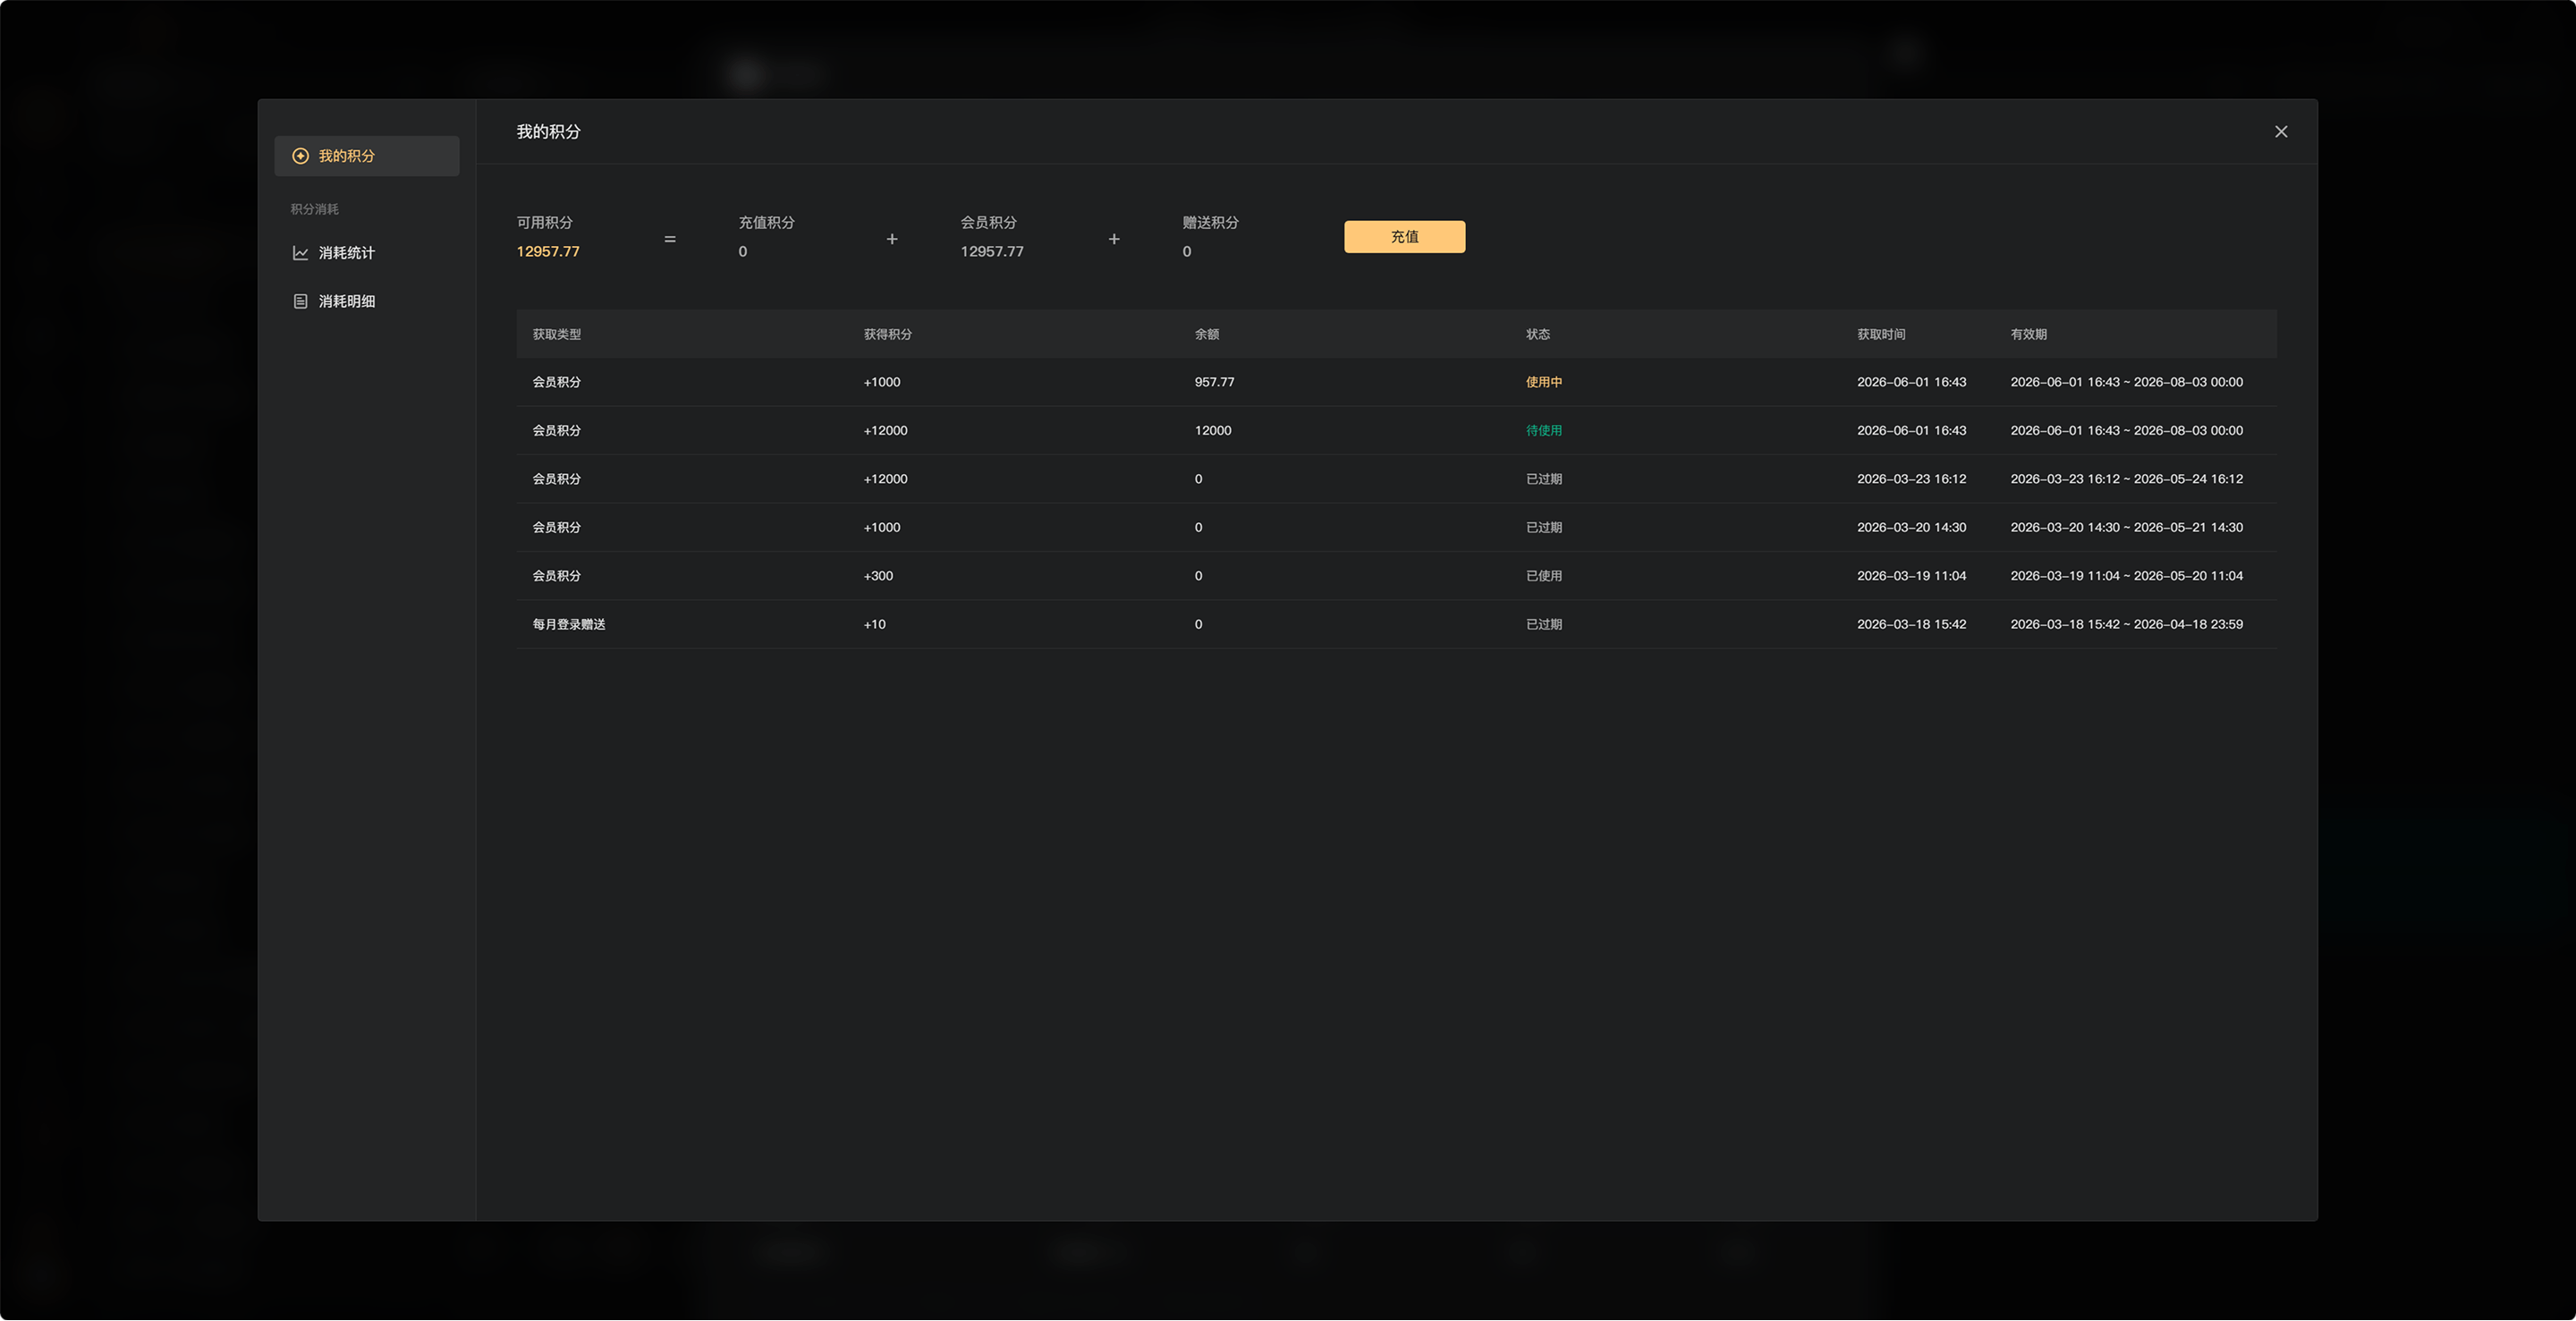The height and width of the screenshot is (1321, 2576).
Task: Close the 我的积分 dialog
Action: 2281,132
